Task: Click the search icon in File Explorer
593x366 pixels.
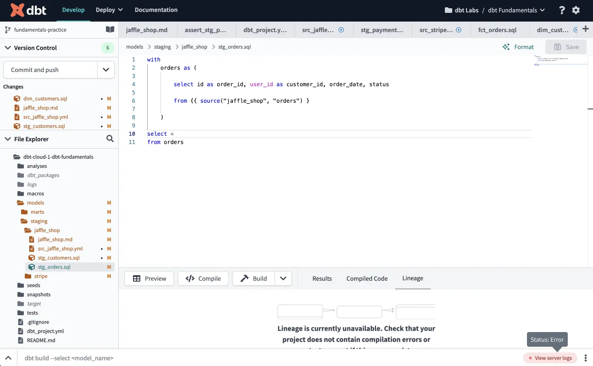Action: 110,139
